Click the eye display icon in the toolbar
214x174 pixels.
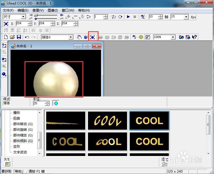click(x=134, y=37)
